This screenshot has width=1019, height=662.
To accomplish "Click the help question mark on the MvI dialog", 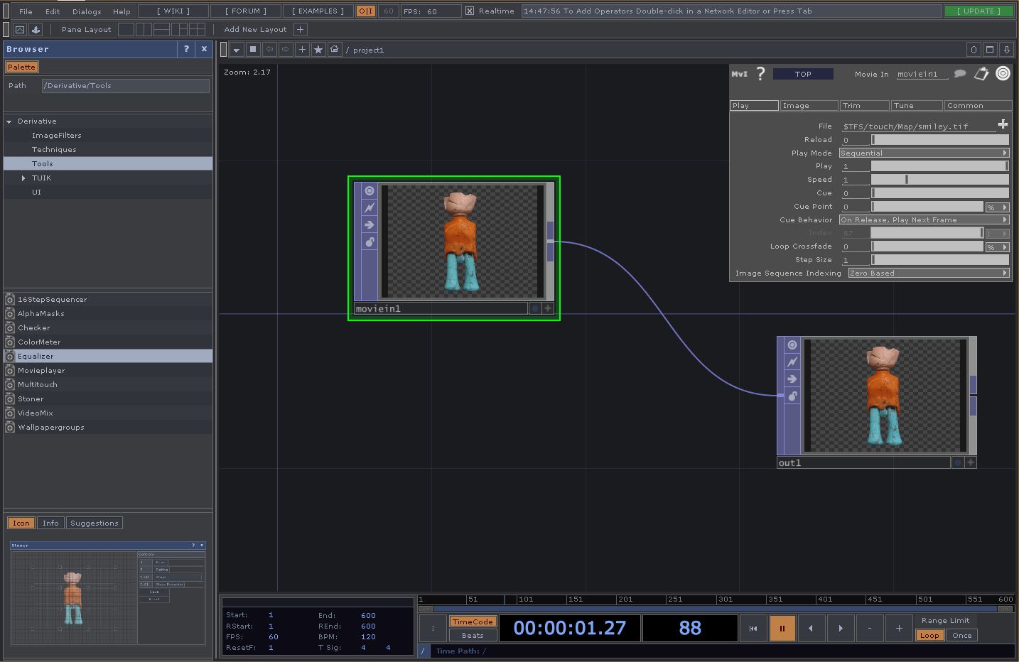I will click(760, 73).
